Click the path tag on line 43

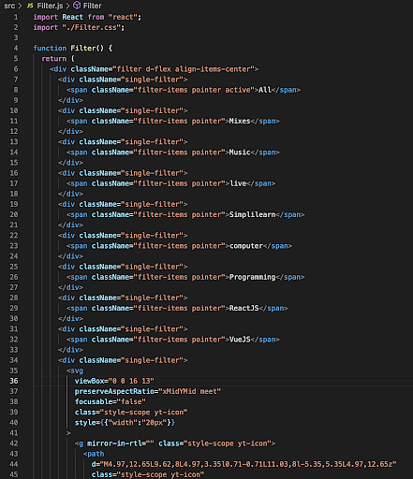pyautogui.click(x=94, y=454)
